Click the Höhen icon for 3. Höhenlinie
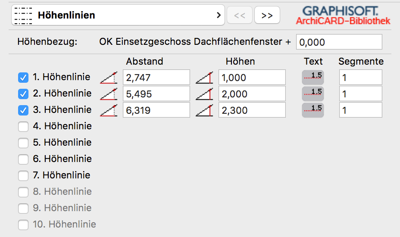 [204, 110]
